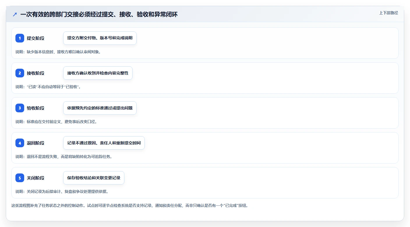The height and width of the screenshot is (227, 410).
Task: Select step badge number 4
Action: click(x=20, y=143)
